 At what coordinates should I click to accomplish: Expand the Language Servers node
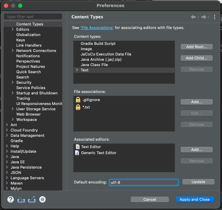[7, 178]
